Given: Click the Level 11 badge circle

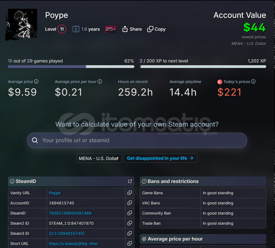Looking at the screenshot, I should pos(62,29).
